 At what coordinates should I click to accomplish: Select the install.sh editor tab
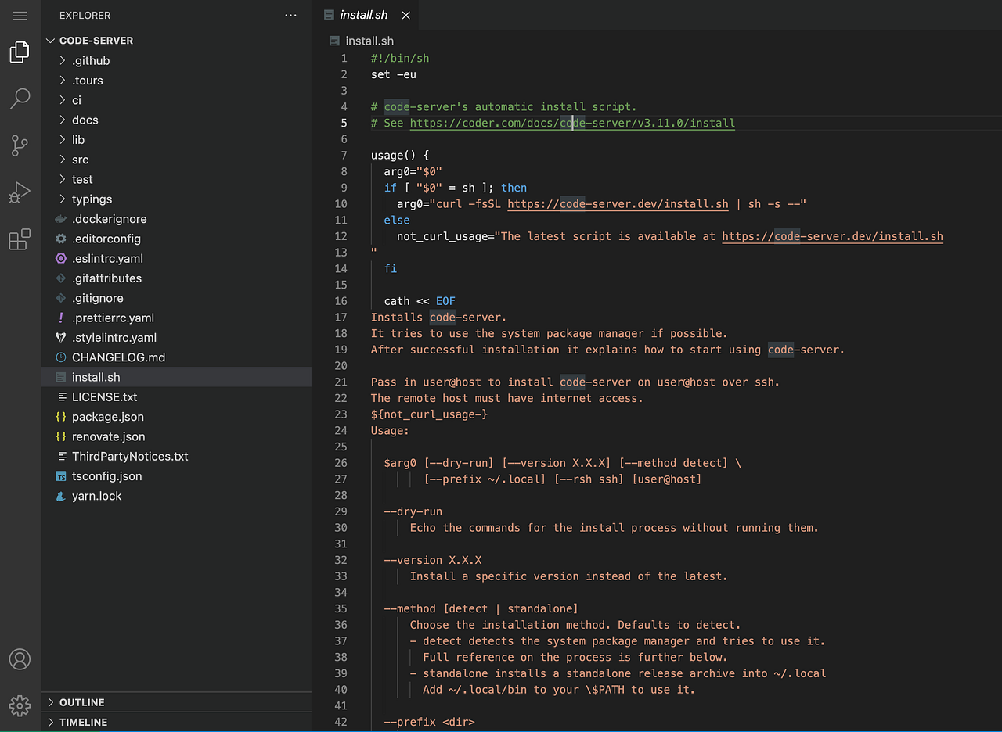[x=366, y=15]
